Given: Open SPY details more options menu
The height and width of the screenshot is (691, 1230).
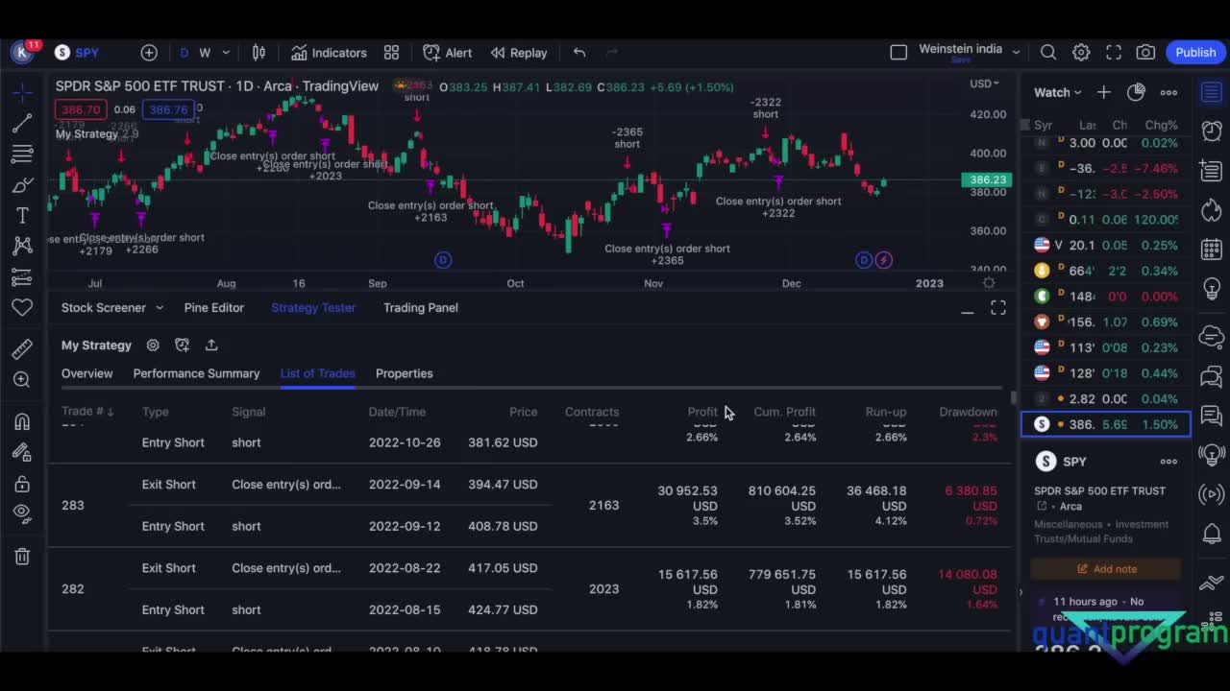Looking at the screenshot, I should coord(1168,462).
